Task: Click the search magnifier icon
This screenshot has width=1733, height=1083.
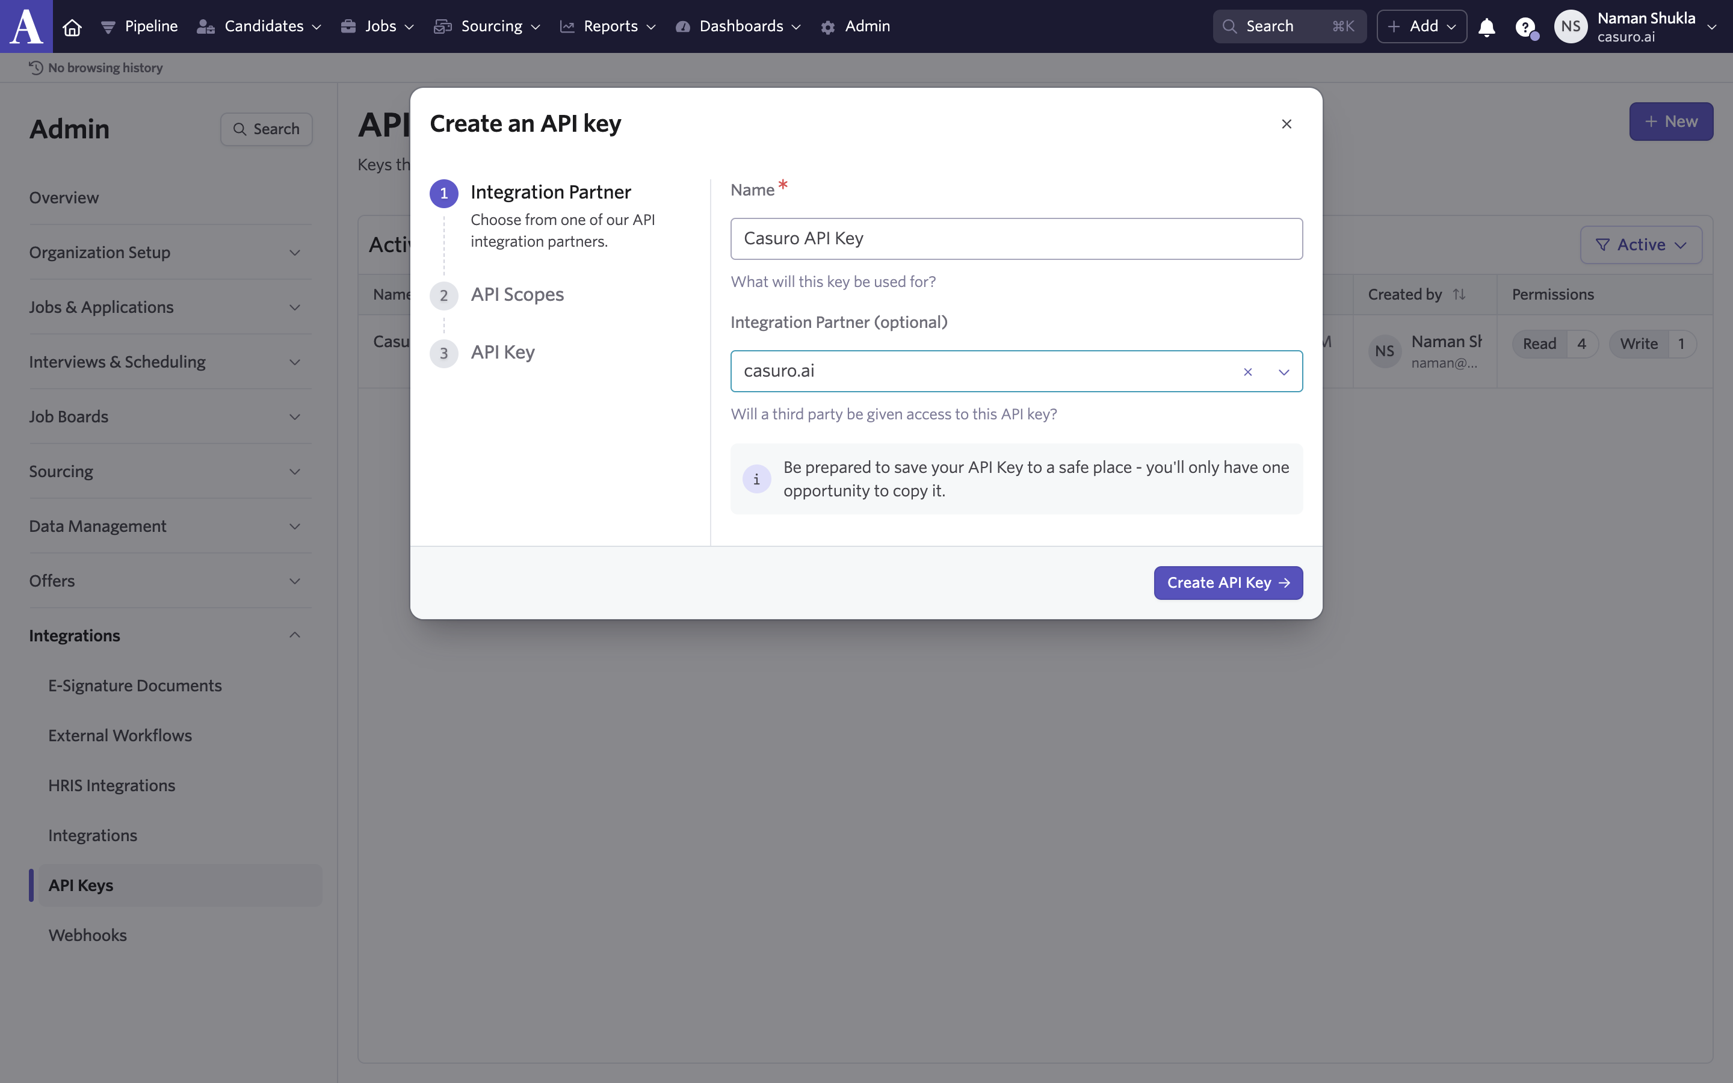Action: click(x=1231, y=26)
